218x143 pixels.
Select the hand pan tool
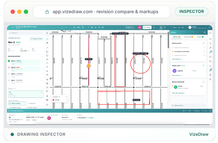tap(47, 43)
